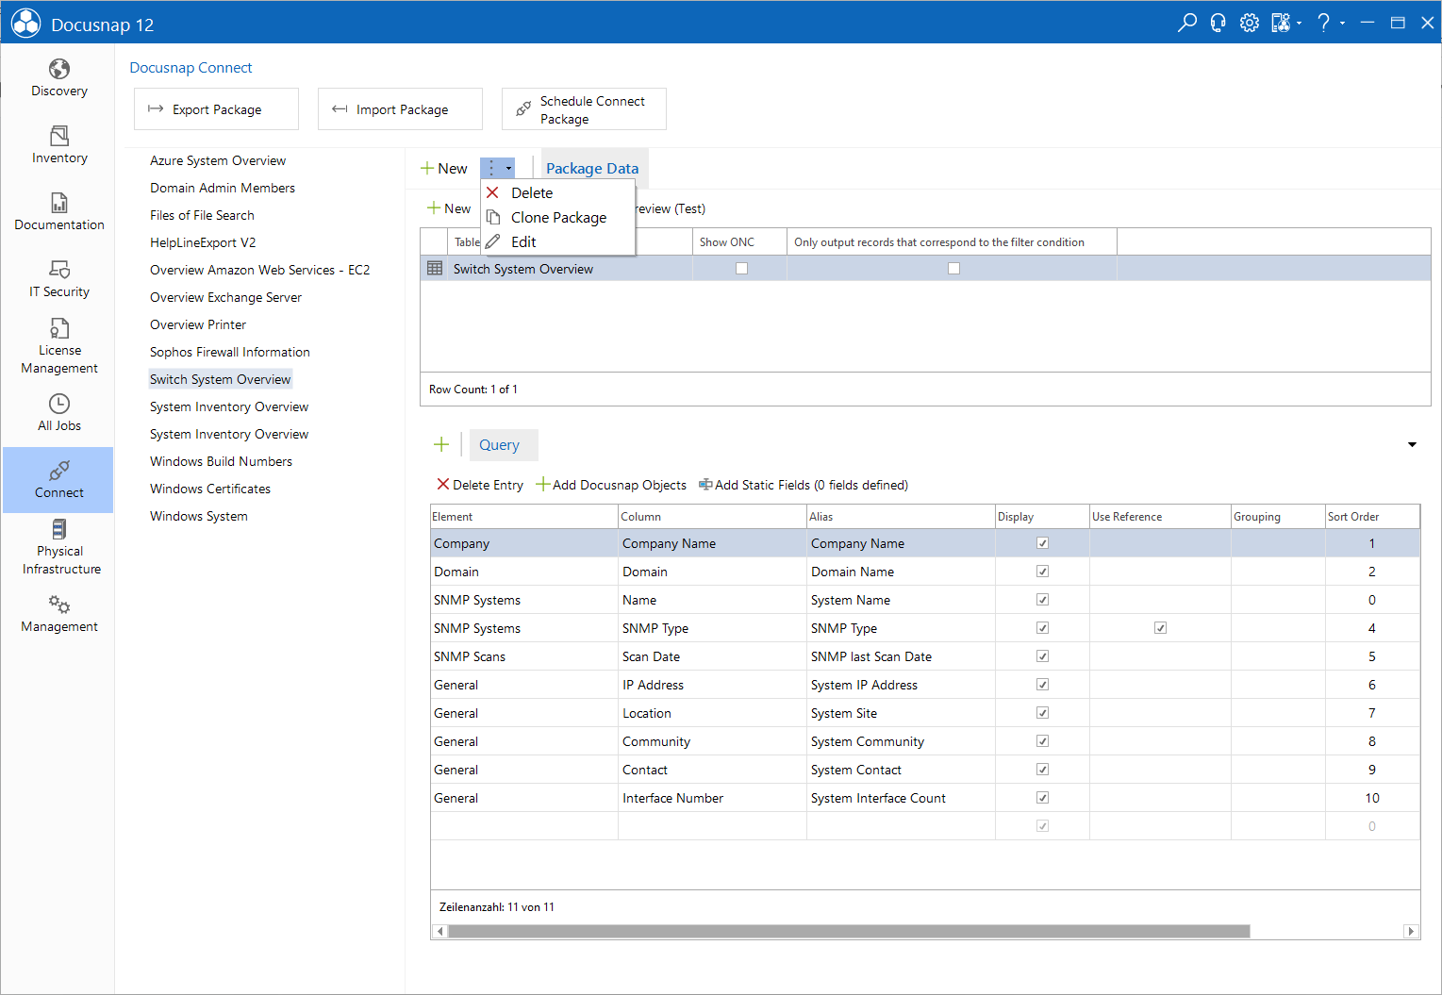1442x995 pixels.
Task: Open Physical Infrastructure section
Action: [x=58, y=547]
